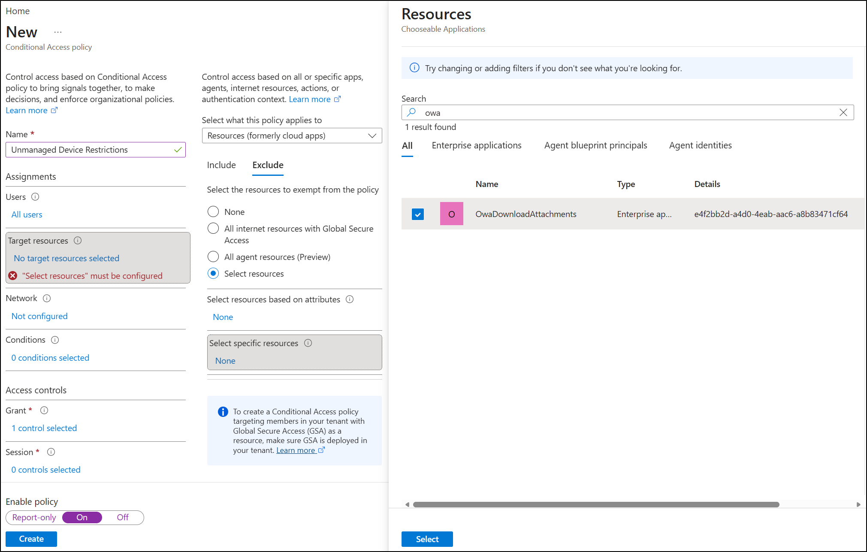The height and width of the screenshot is (552, 867).
Task: Set Enable policy to Off
Action: click(123, 517)
